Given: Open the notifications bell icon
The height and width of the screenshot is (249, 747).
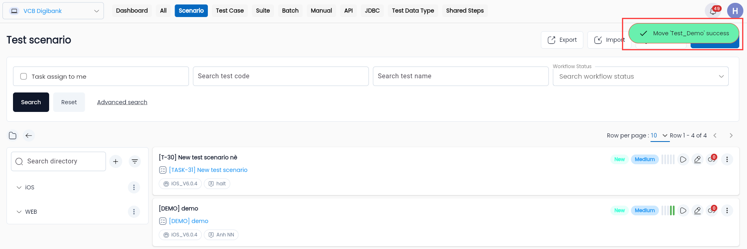Looking at the screenshot, I should coord(713,11).
